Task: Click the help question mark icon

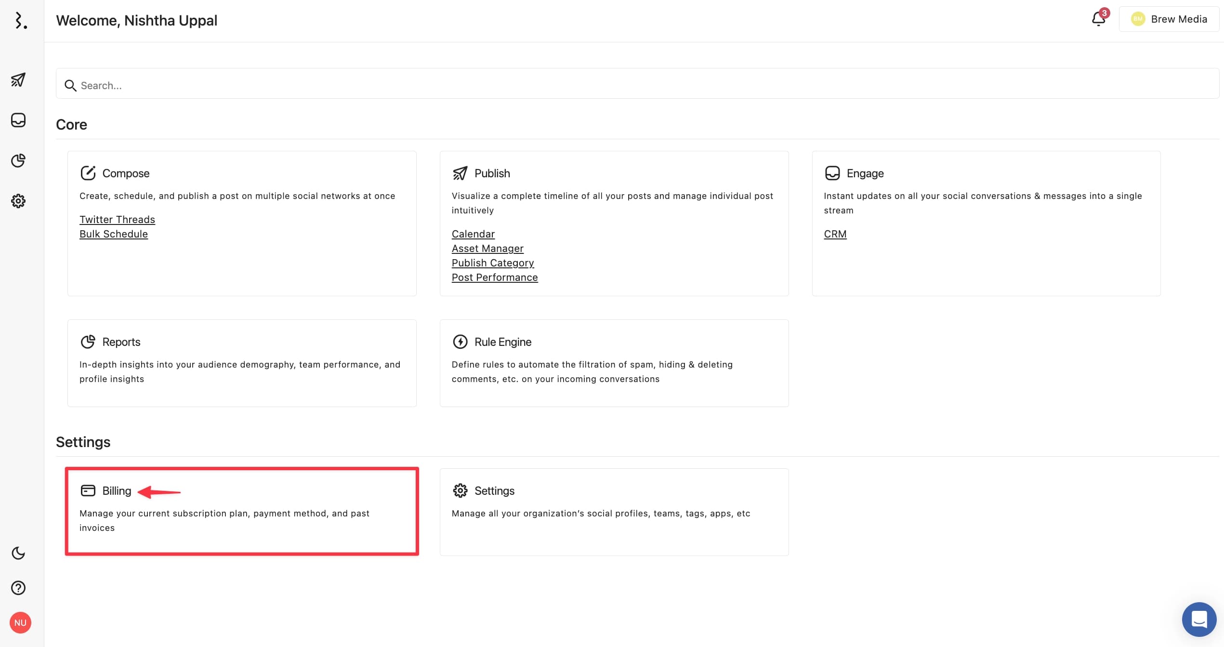Action: tap(19, 588)
